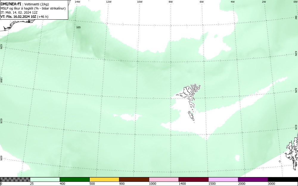Click legend value '25'

tap(32, 184)
